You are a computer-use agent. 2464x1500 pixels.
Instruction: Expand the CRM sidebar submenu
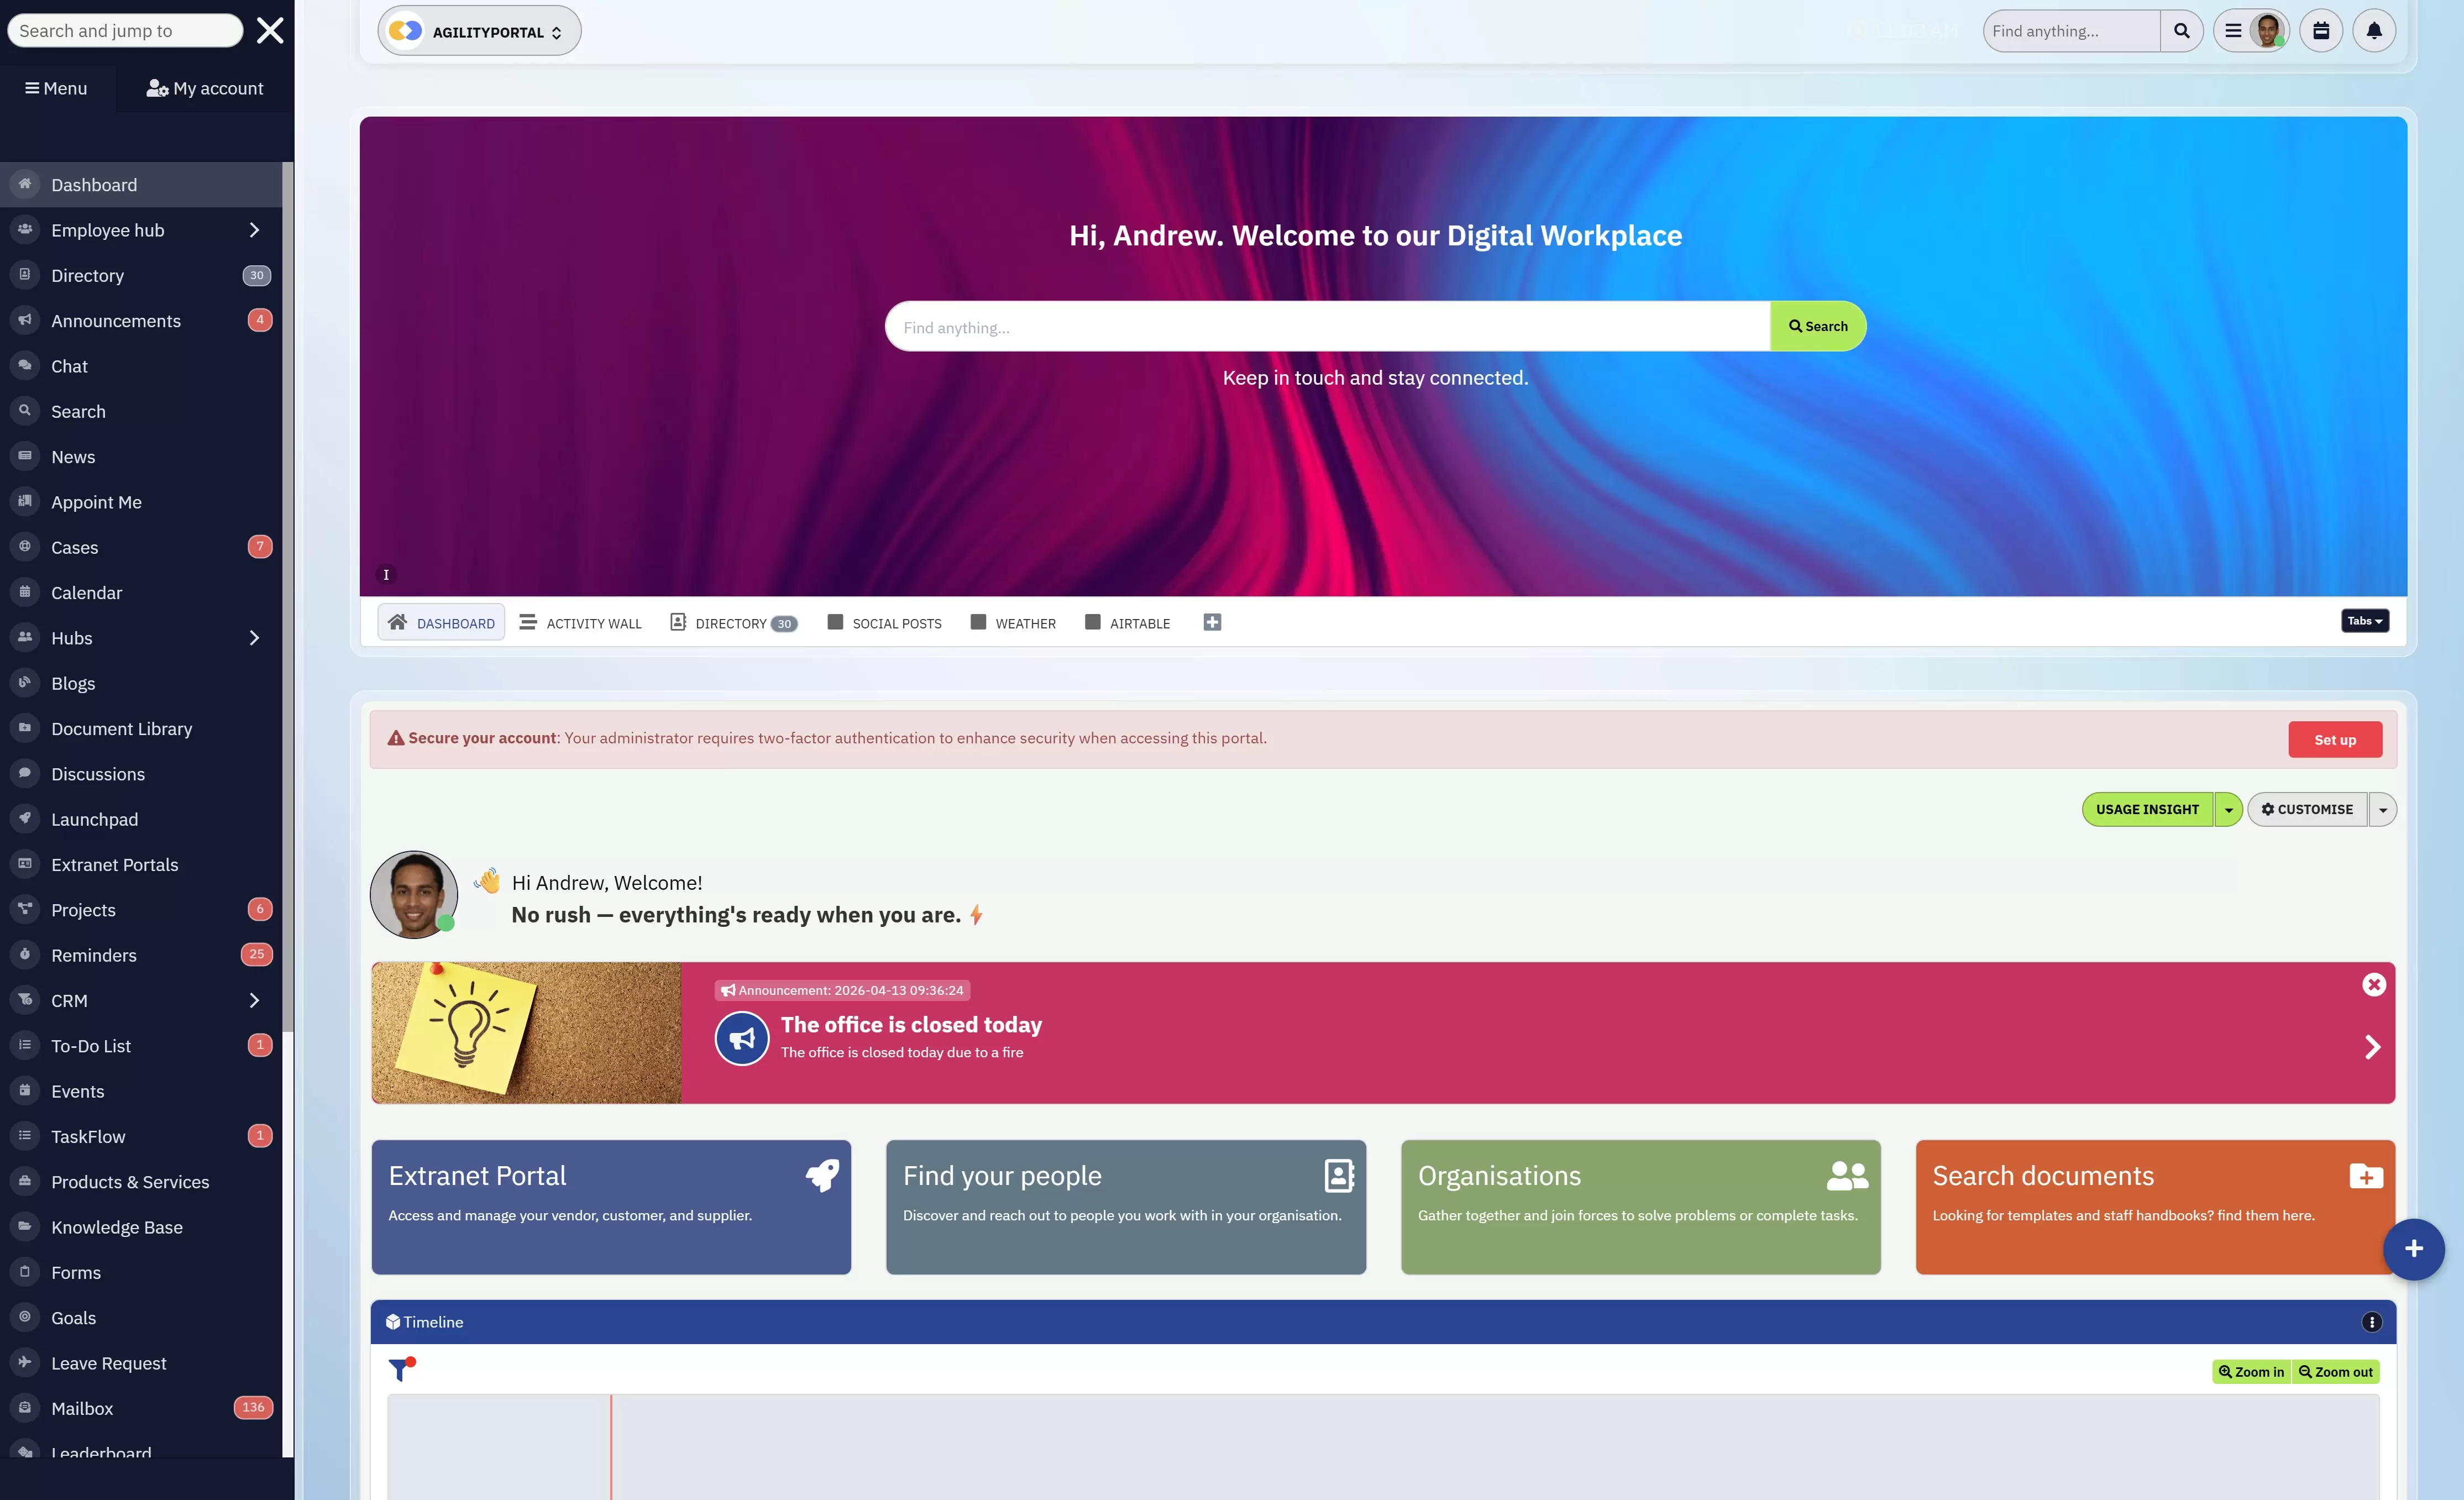[254, 1001]
